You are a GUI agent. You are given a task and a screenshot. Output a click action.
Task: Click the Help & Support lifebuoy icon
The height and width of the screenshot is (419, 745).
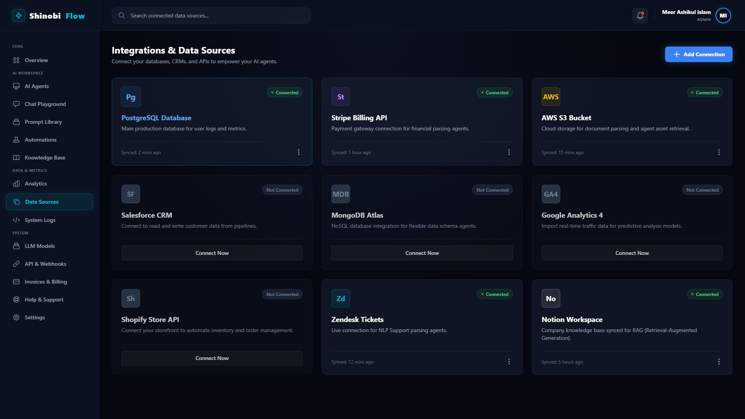pyautogui.click(x=16, y=300)
